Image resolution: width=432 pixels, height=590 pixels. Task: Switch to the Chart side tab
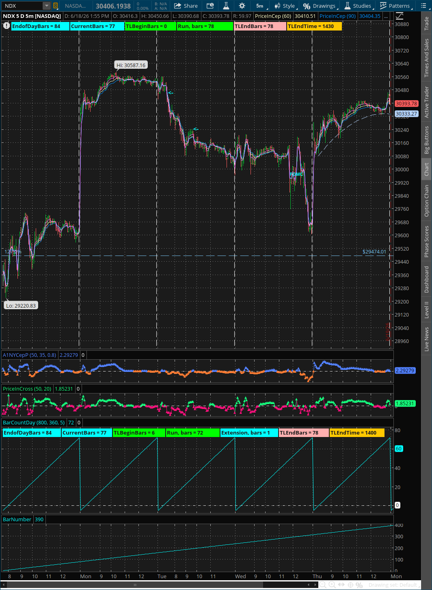click(426, 169)
